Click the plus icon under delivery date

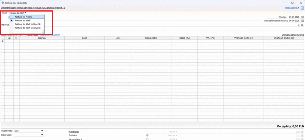(299, 25)
